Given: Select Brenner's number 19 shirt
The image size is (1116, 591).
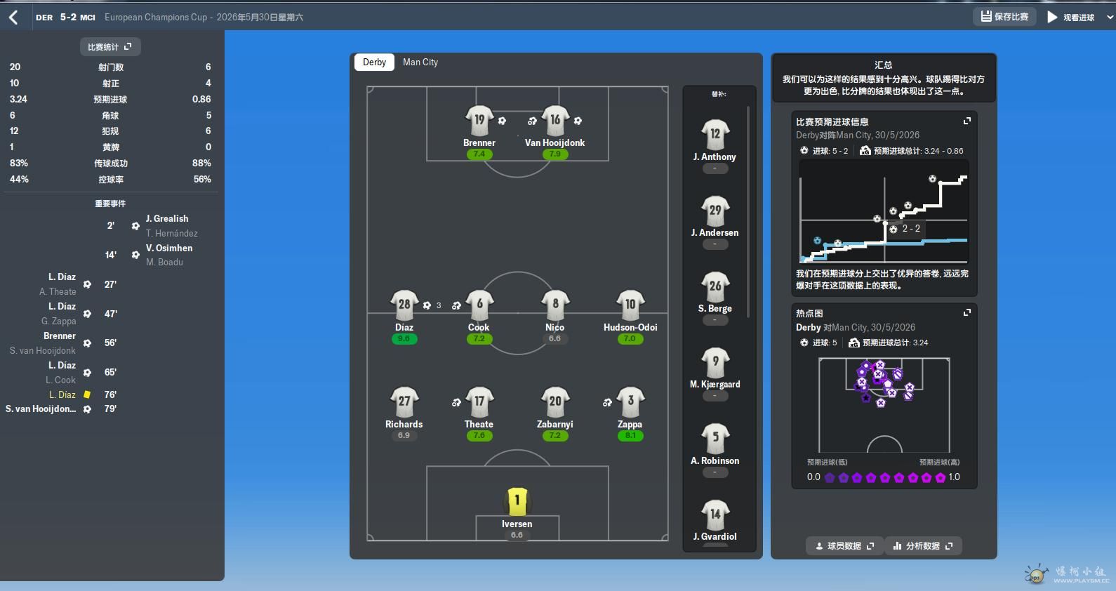Looking at the screenshot, I should pos(479,120).
